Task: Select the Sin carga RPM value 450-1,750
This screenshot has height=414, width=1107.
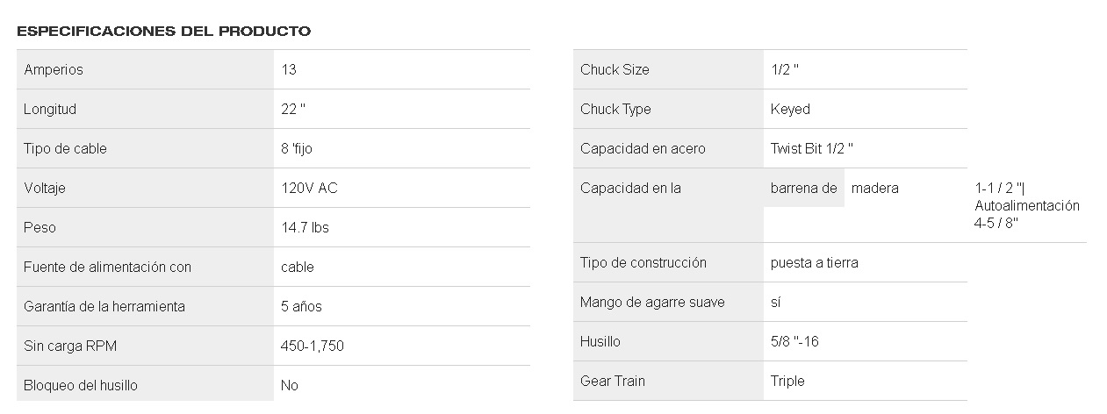Action: tap(313, 346)
